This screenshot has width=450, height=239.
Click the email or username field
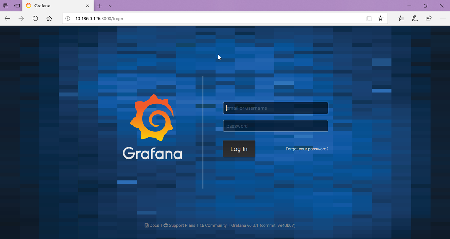point(275,108)
